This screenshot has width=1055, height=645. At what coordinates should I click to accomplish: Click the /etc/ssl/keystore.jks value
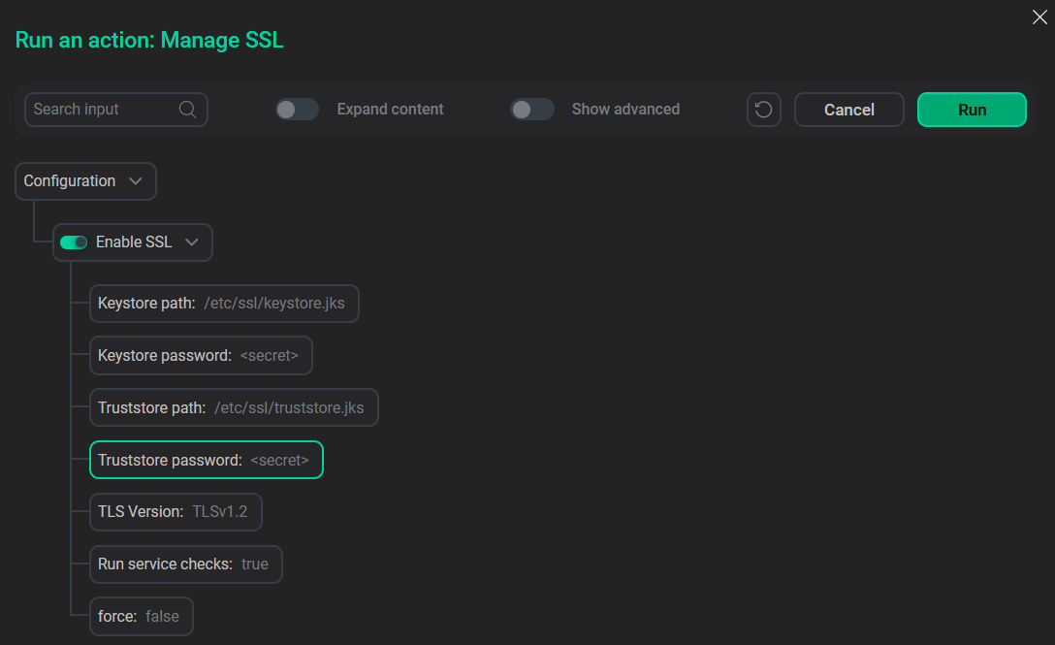274,303
